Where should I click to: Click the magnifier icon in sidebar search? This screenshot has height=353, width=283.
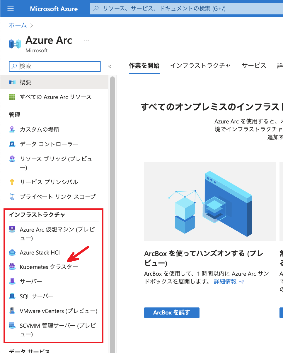[x=14, y=66]
